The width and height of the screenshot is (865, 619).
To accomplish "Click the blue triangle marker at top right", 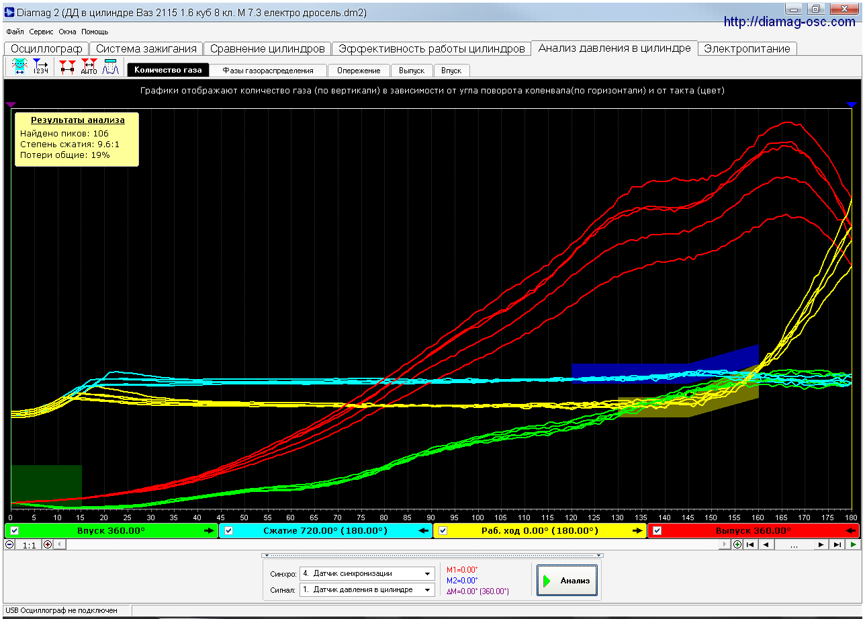I will point(852,104).
